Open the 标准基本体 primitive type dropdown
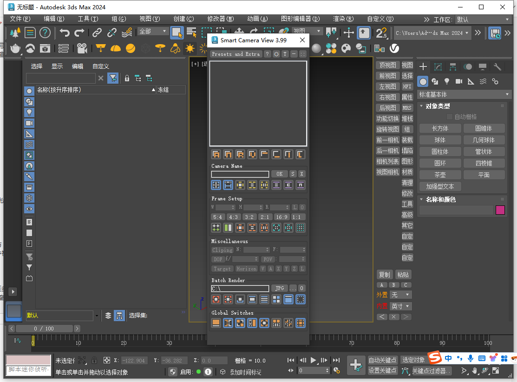The height and width of the screenshot is (382, 517). tap(464, 95)
